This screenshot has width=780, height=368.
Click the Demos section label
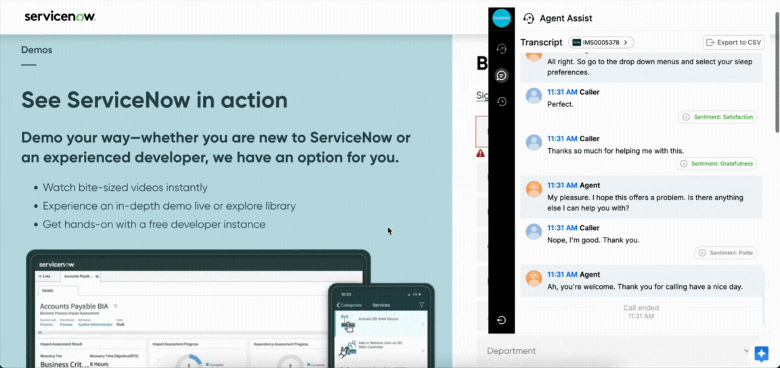[37, 50]
